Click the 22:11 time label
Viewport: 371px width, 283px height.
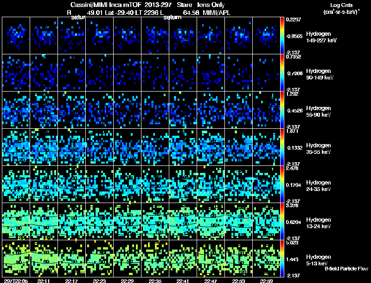(x=44, y=280)
